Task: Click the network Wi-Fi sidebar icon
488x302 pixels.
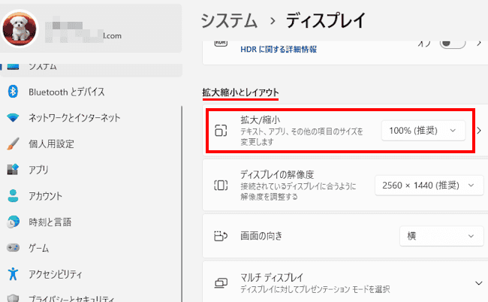Action: 13,118
